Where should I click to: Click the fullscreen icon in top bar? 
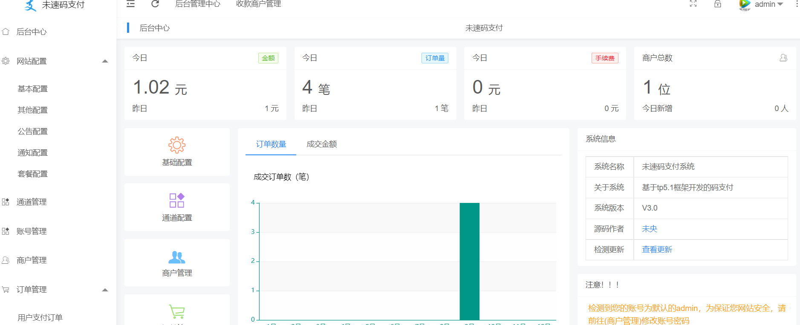[693, 4]
